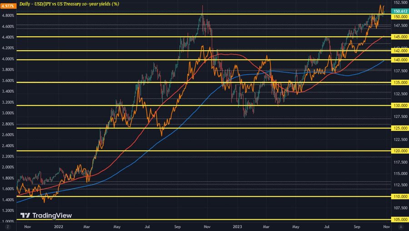
Task: Click the 4.000% yield axis value
Action: (8, 59)
